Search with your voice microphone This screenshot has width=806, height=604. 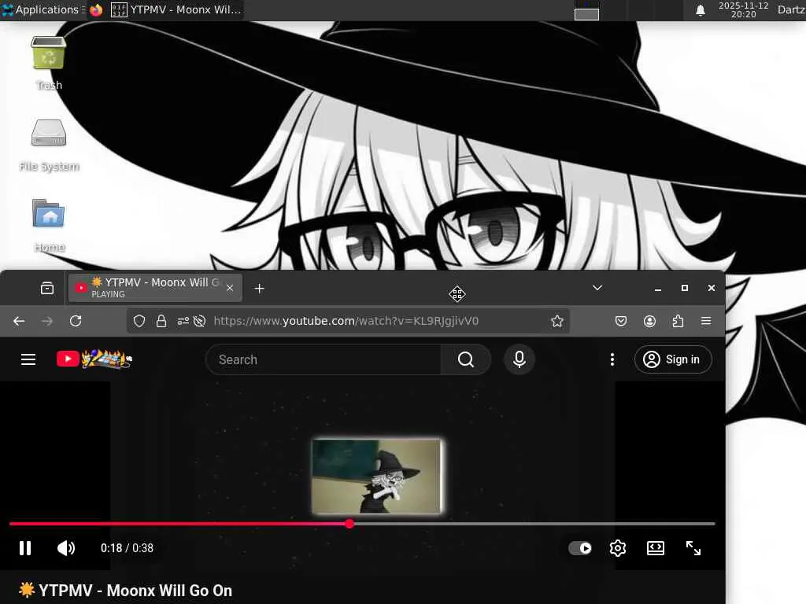519,359
